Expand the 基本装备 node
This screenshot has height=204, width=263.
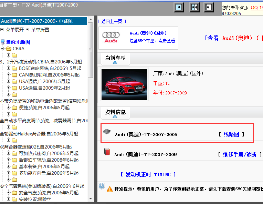click(8, 166)
